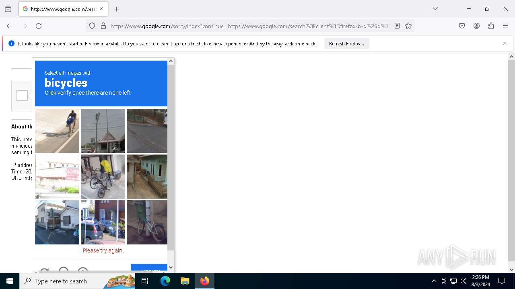Image resolution: width=515 pixels, height=289 pixels.
Task: Open the Windows notification center icon
Action: coord(502,281)
